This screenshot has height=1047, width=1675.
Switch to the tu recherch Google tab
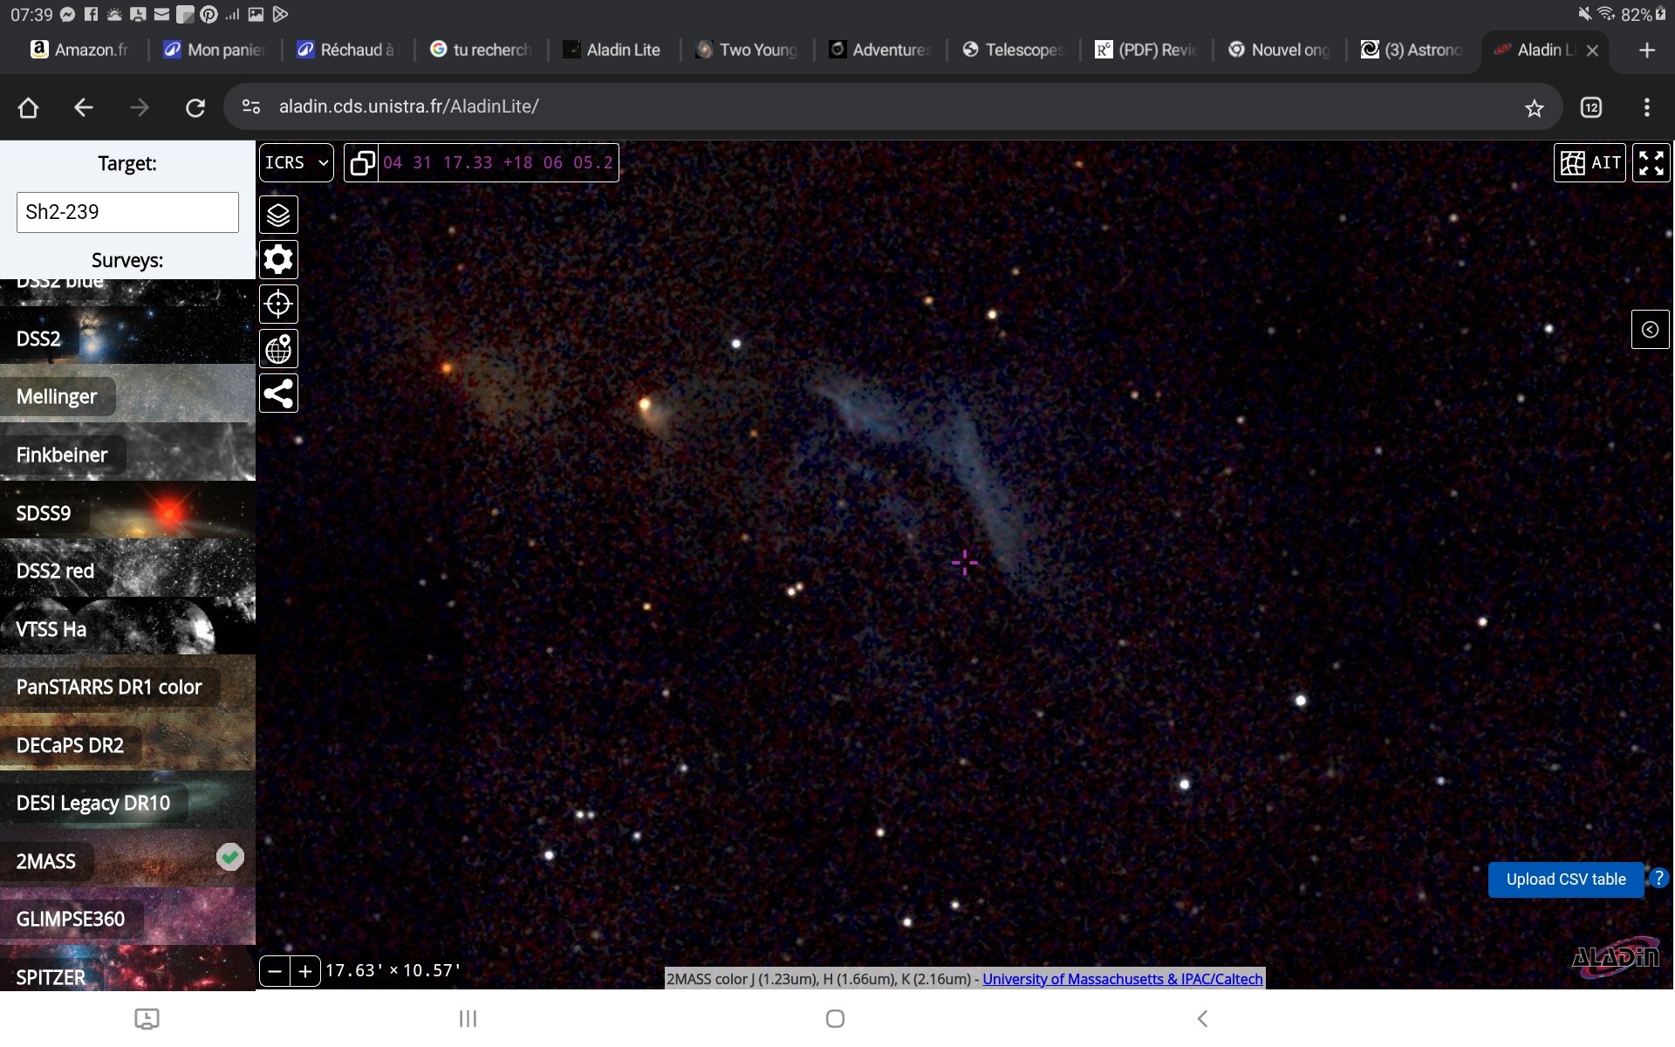tap(481, 50)
